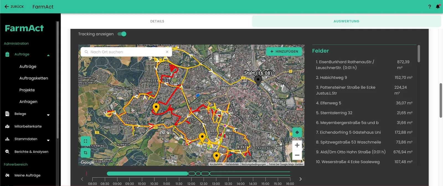Click the Stammdaten hierarchy icon

pyautogui.click(x=7, y=139)
